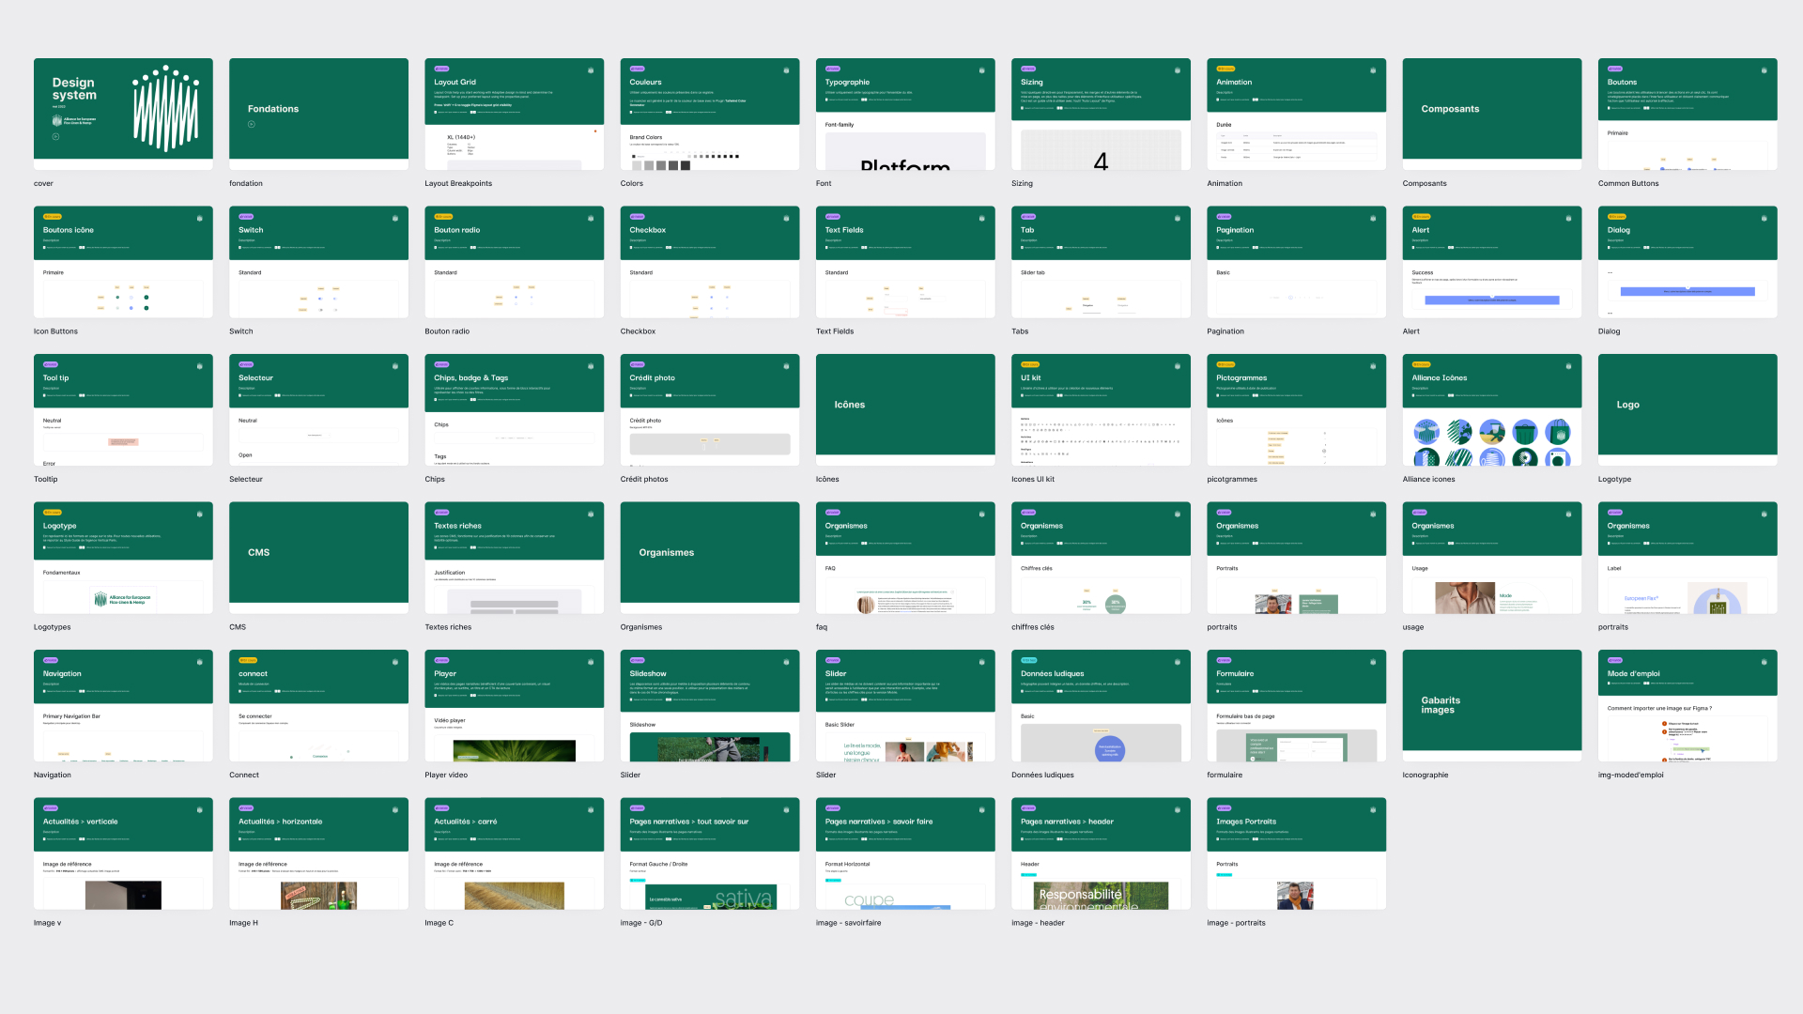Click the play circle icon under Fondations title

[252, 124]
